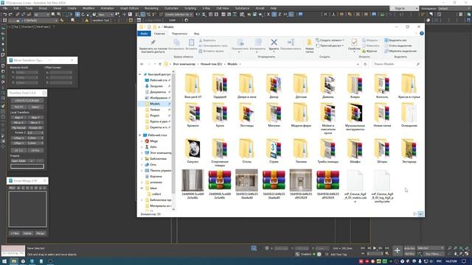Toggle Set Key mode
The image size is (472, 265).
click(x=409, y=254)
